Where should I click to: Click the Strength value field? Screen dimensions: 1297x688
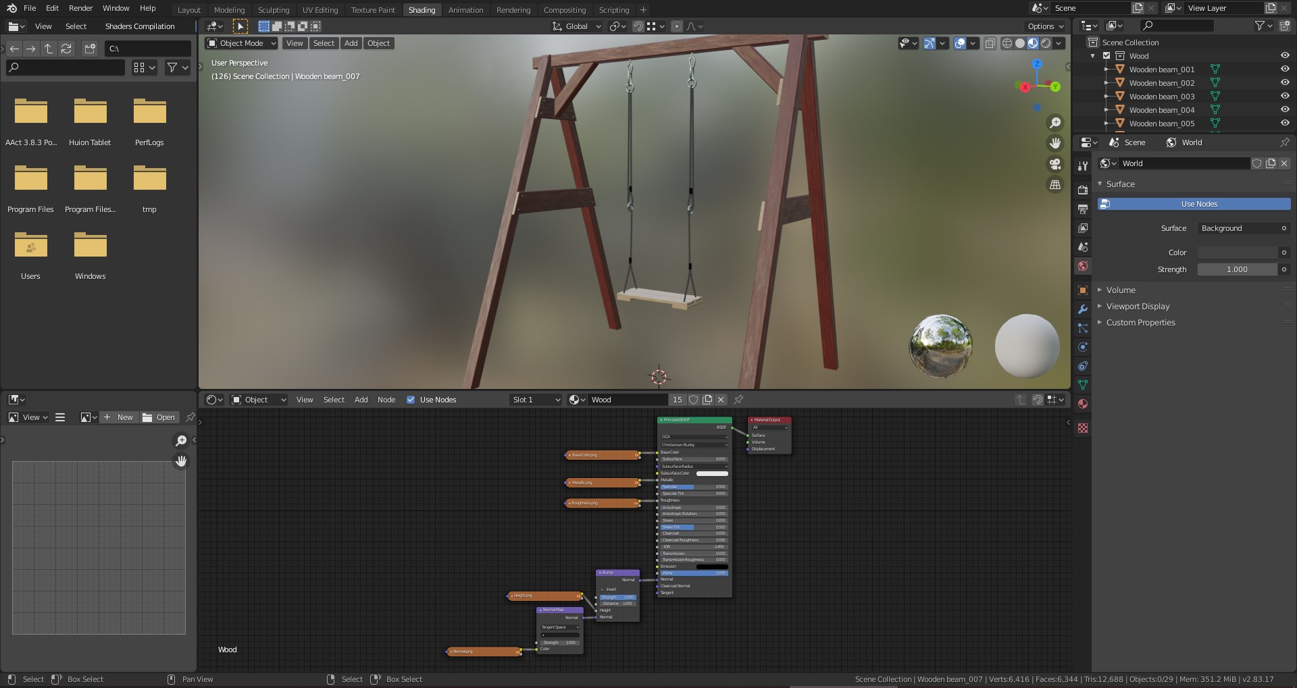click(1238, 269)
